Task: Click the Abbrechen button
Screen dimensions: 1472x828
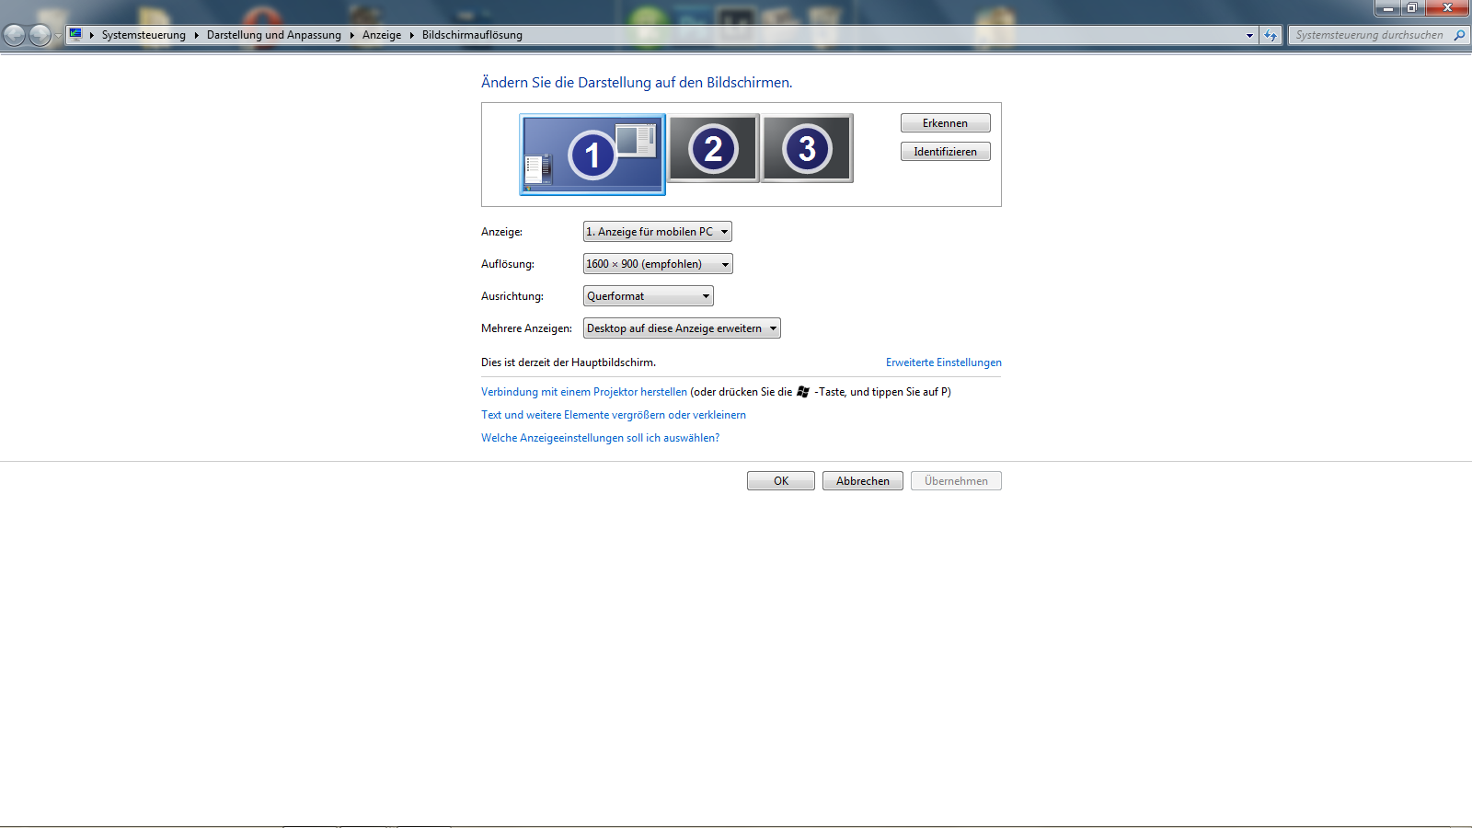Action: 862,481
